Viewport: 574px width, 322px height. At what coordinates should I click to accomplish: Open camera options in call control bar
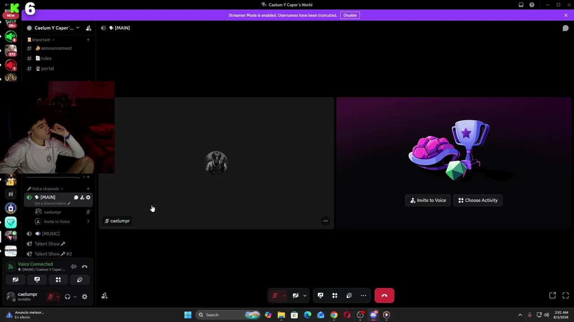[x=305, y=296]
